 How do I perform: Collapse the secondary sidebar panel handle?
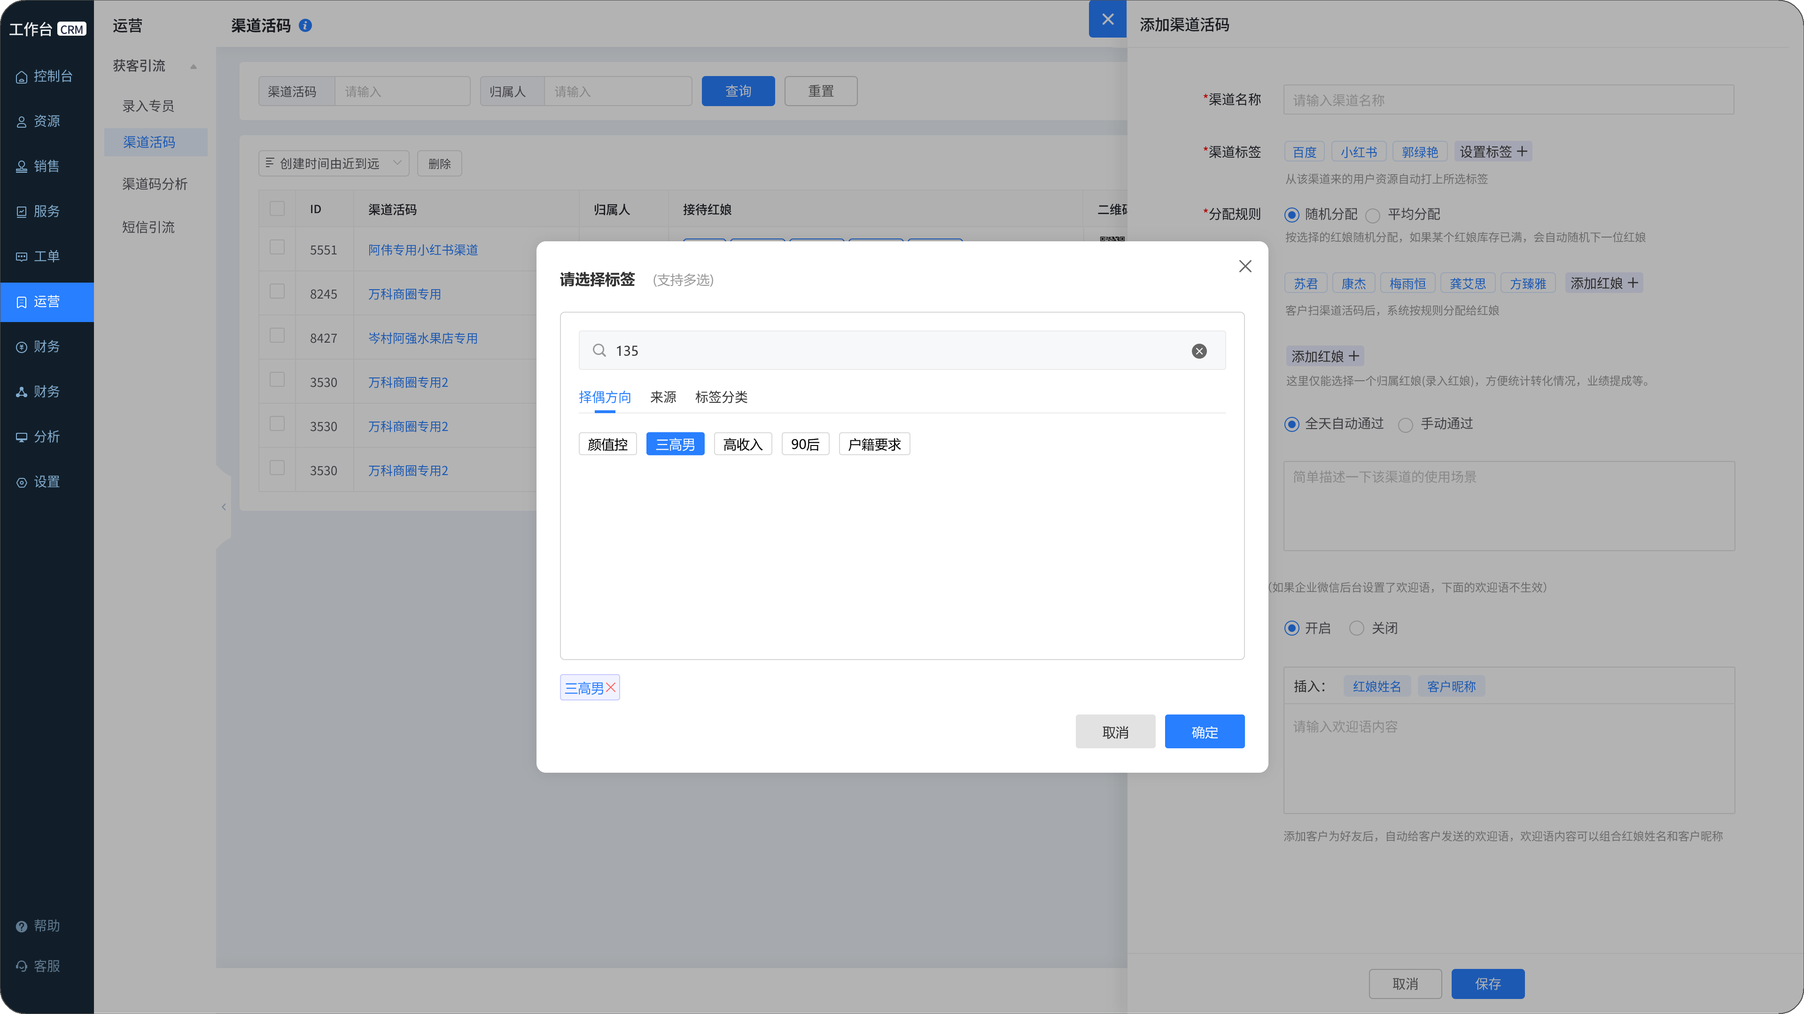[224, 507]
